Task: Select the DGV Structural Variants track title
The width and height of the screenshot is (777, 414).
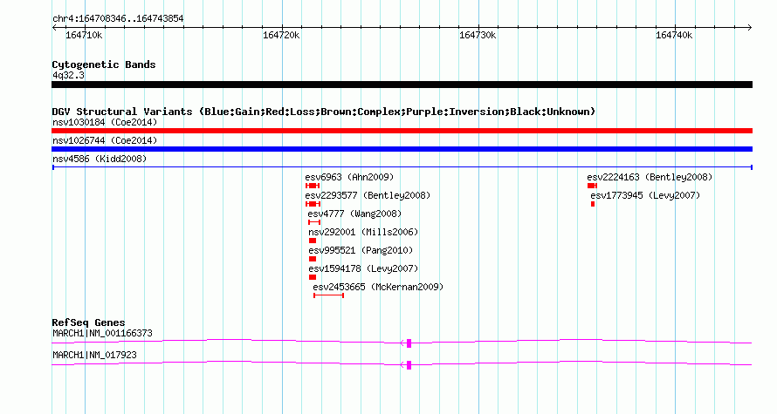Action: (x=324, y=112)
